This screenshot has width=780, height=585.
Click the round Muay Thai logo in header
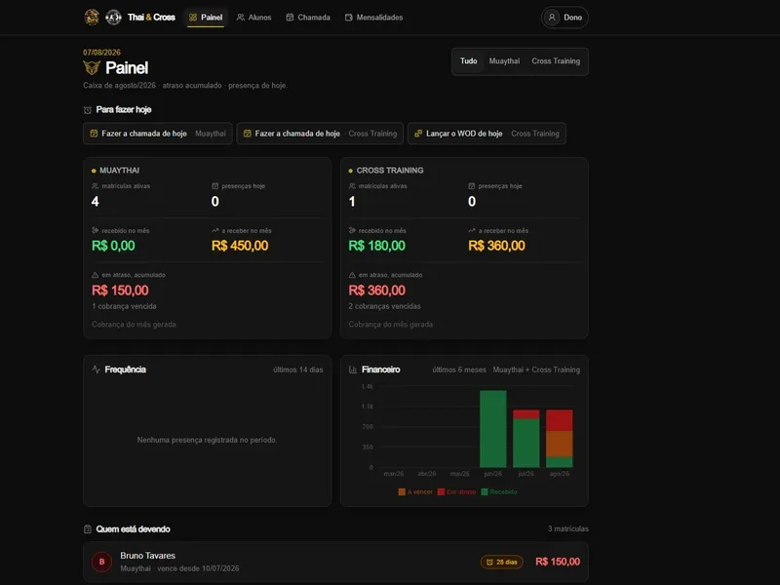92,18
